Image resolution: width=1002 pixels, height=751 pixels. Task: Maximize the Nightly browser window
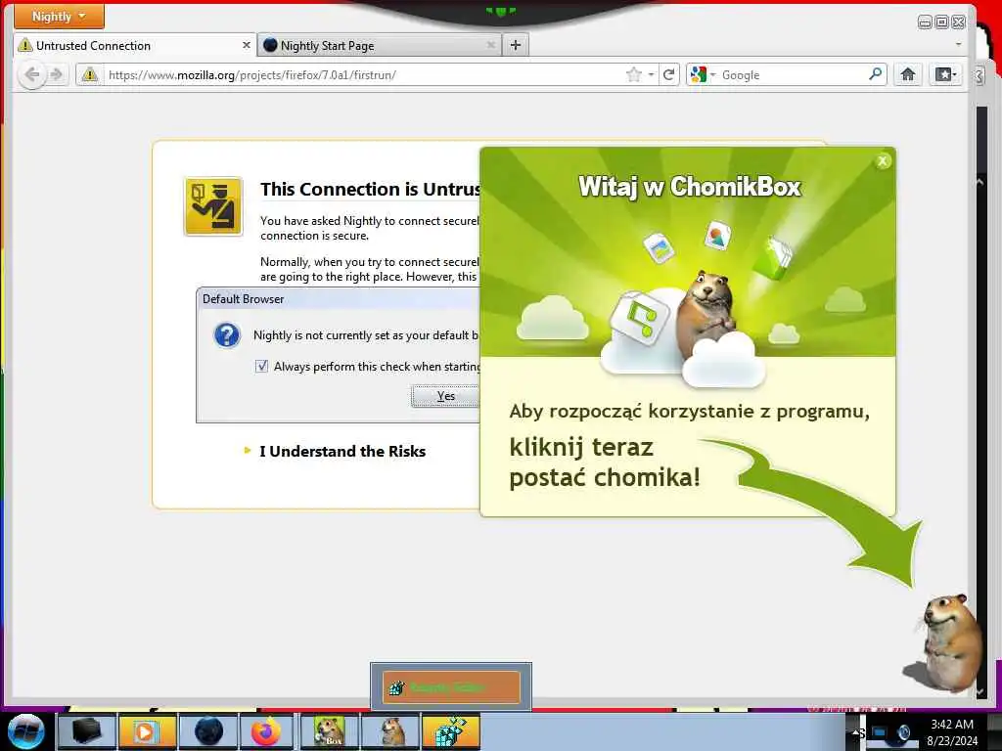click(941, 22)
